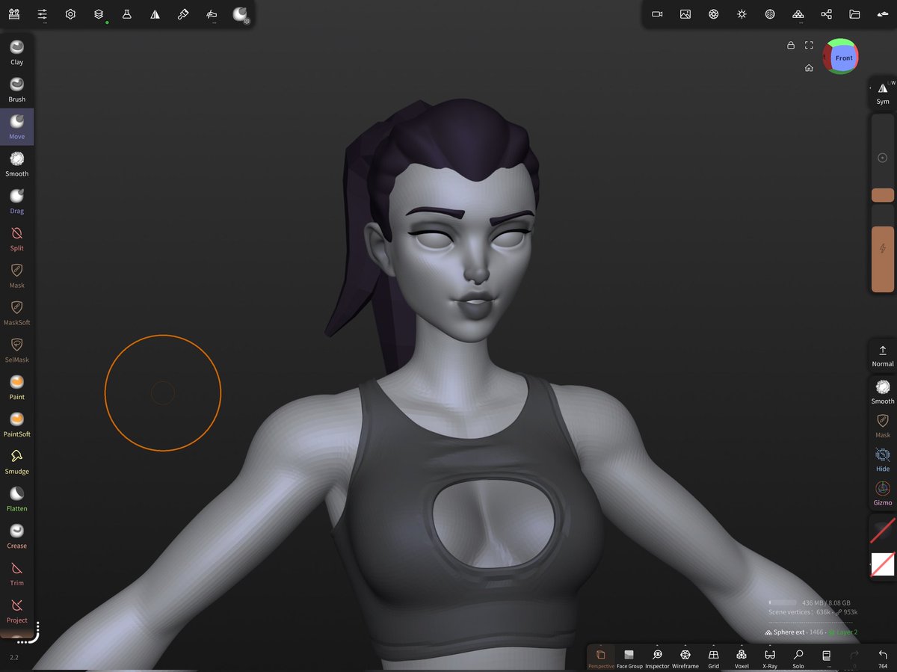Select the Smudge tool
The image size is (897, 672).
click(x=16, y=461)
